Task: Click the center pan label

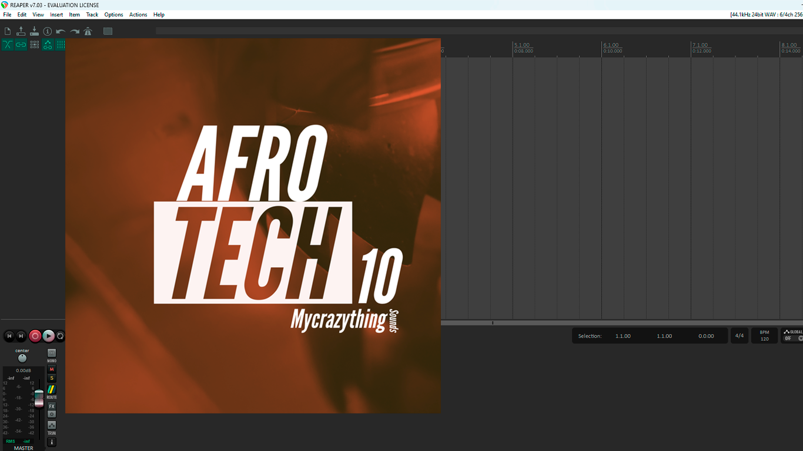Action: pos(22,351)
